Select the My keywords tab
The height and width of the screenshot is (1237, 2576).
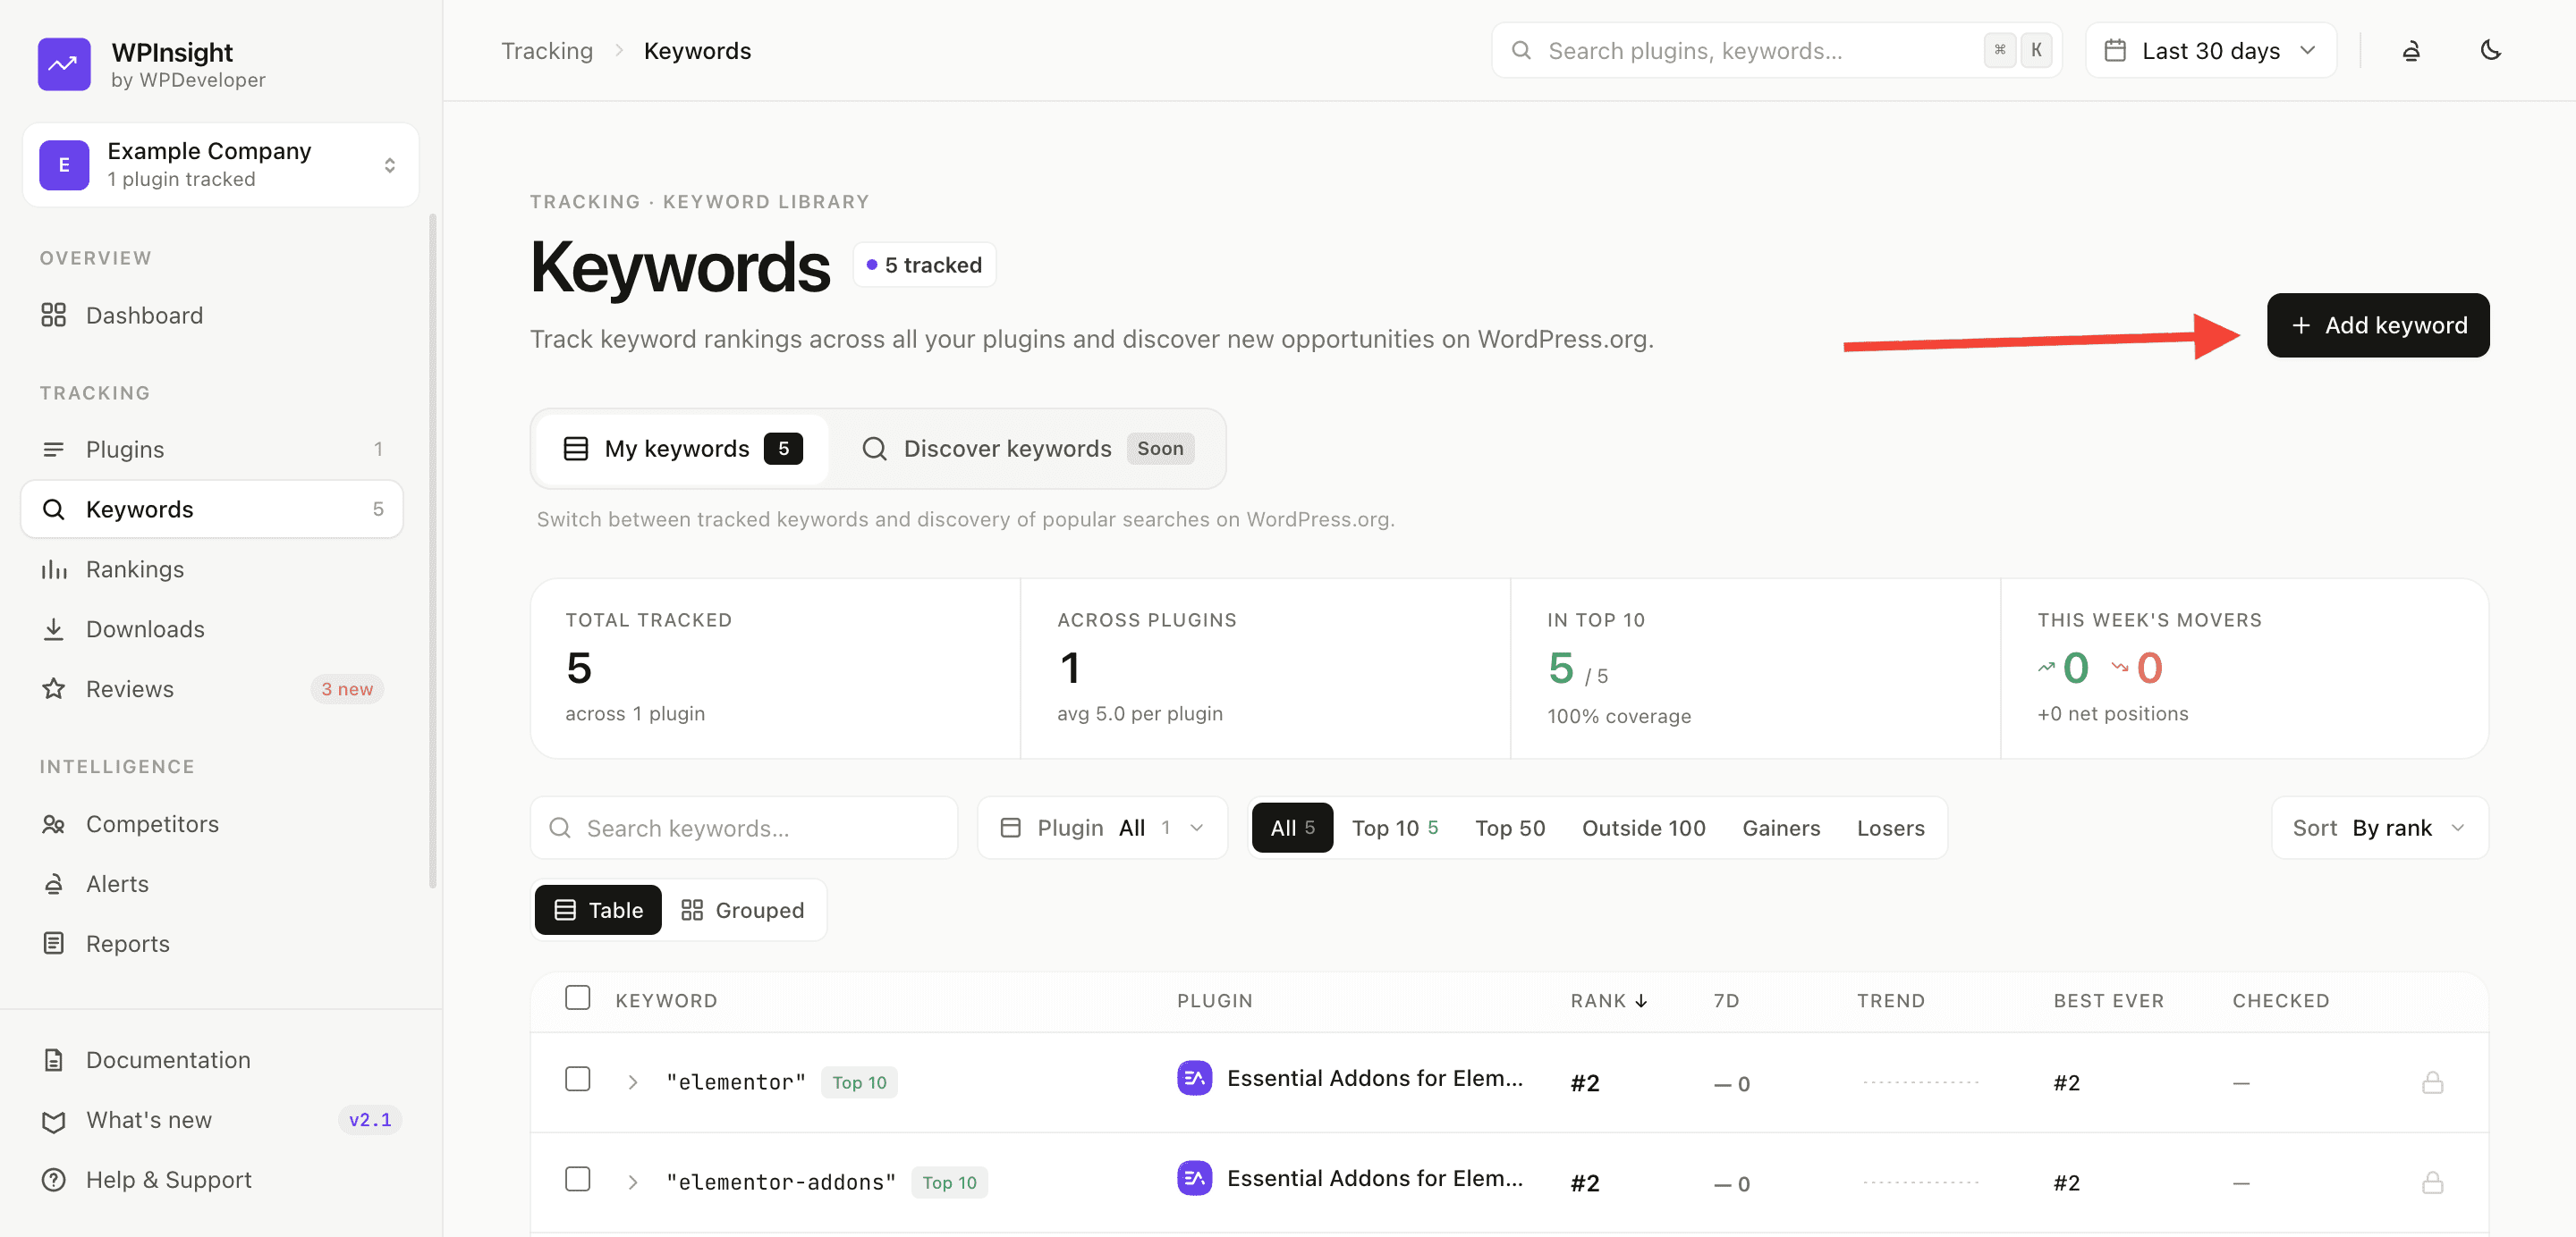point(682,450)
